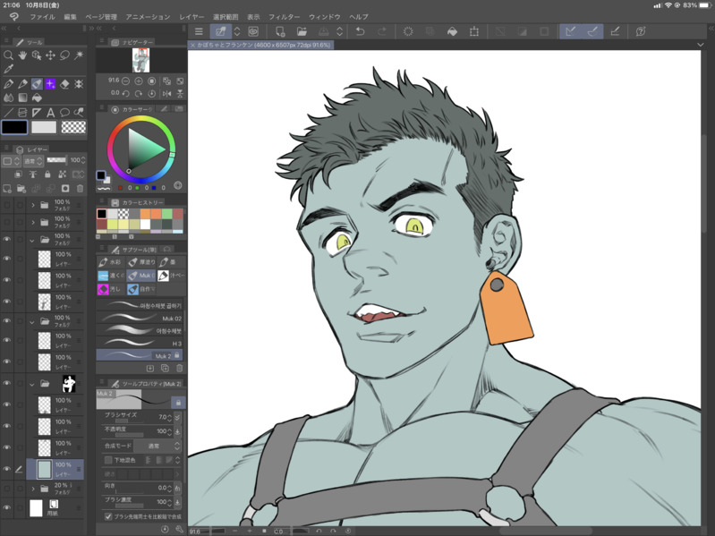
Task: Uncheck the ブラシ先端同士を比較暗で合成 checkbox
Action: click(x=108, y=516)
